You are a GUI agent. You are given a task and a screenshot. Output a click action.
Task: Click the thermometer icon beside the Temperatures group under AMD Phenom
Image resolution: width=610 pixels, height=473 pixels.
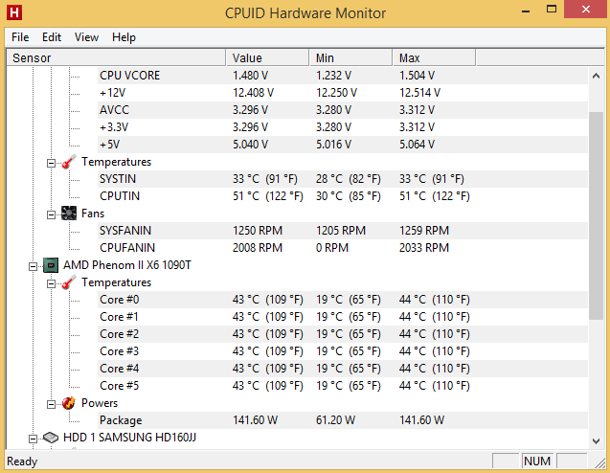coord(69,282)
